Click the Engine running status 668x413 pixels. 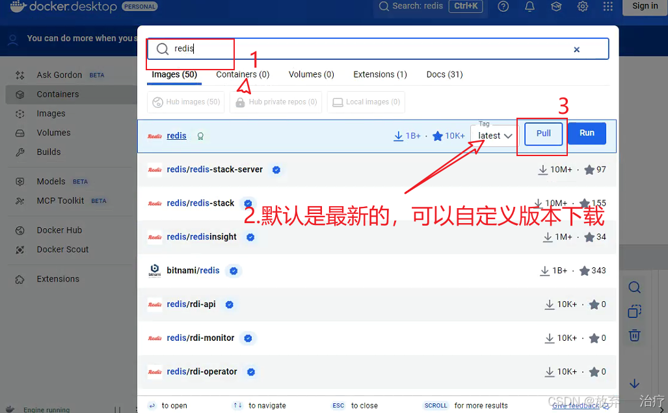tap(46, 410)
